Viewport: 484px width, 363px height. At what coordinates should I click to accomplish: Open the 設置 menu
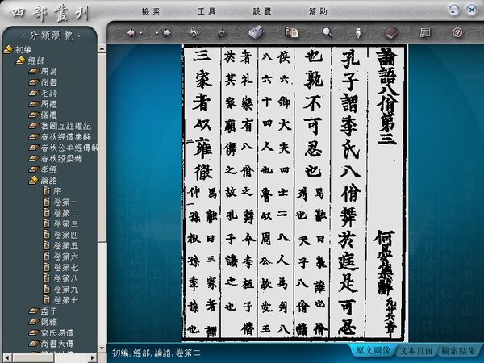coord(262,11)
